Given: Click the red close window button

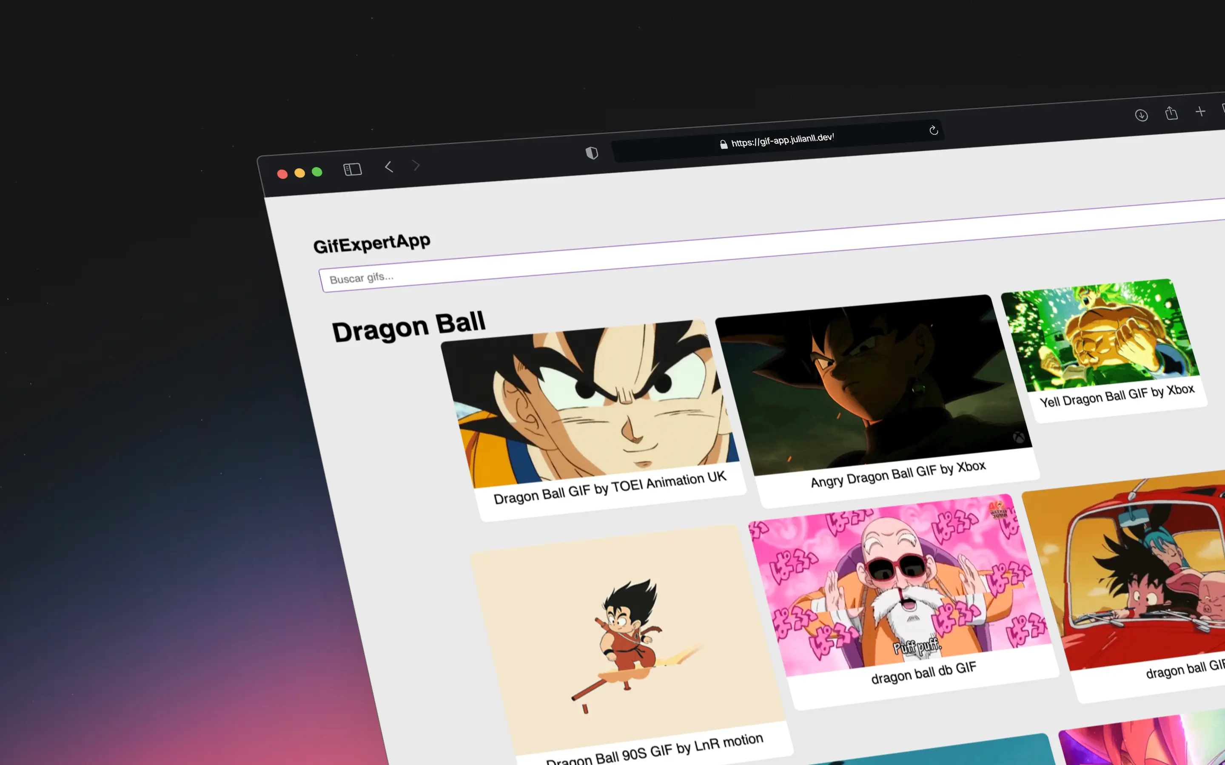Looking at the screenshot, I should point(282,174).
